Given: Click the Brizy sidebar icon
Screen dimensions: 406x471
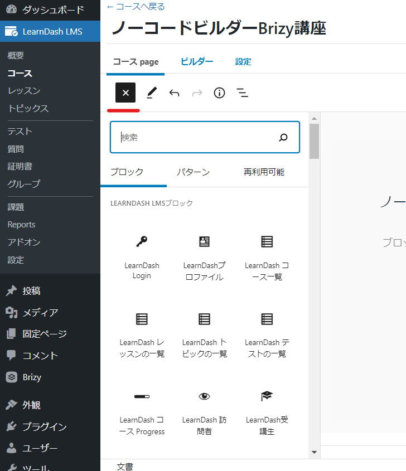Looking at the screenshot, I should [x=11, y=377].
